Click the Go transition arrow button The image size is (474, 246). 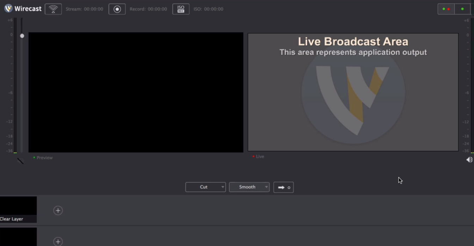pyautogui.click(x=281, y=187)
